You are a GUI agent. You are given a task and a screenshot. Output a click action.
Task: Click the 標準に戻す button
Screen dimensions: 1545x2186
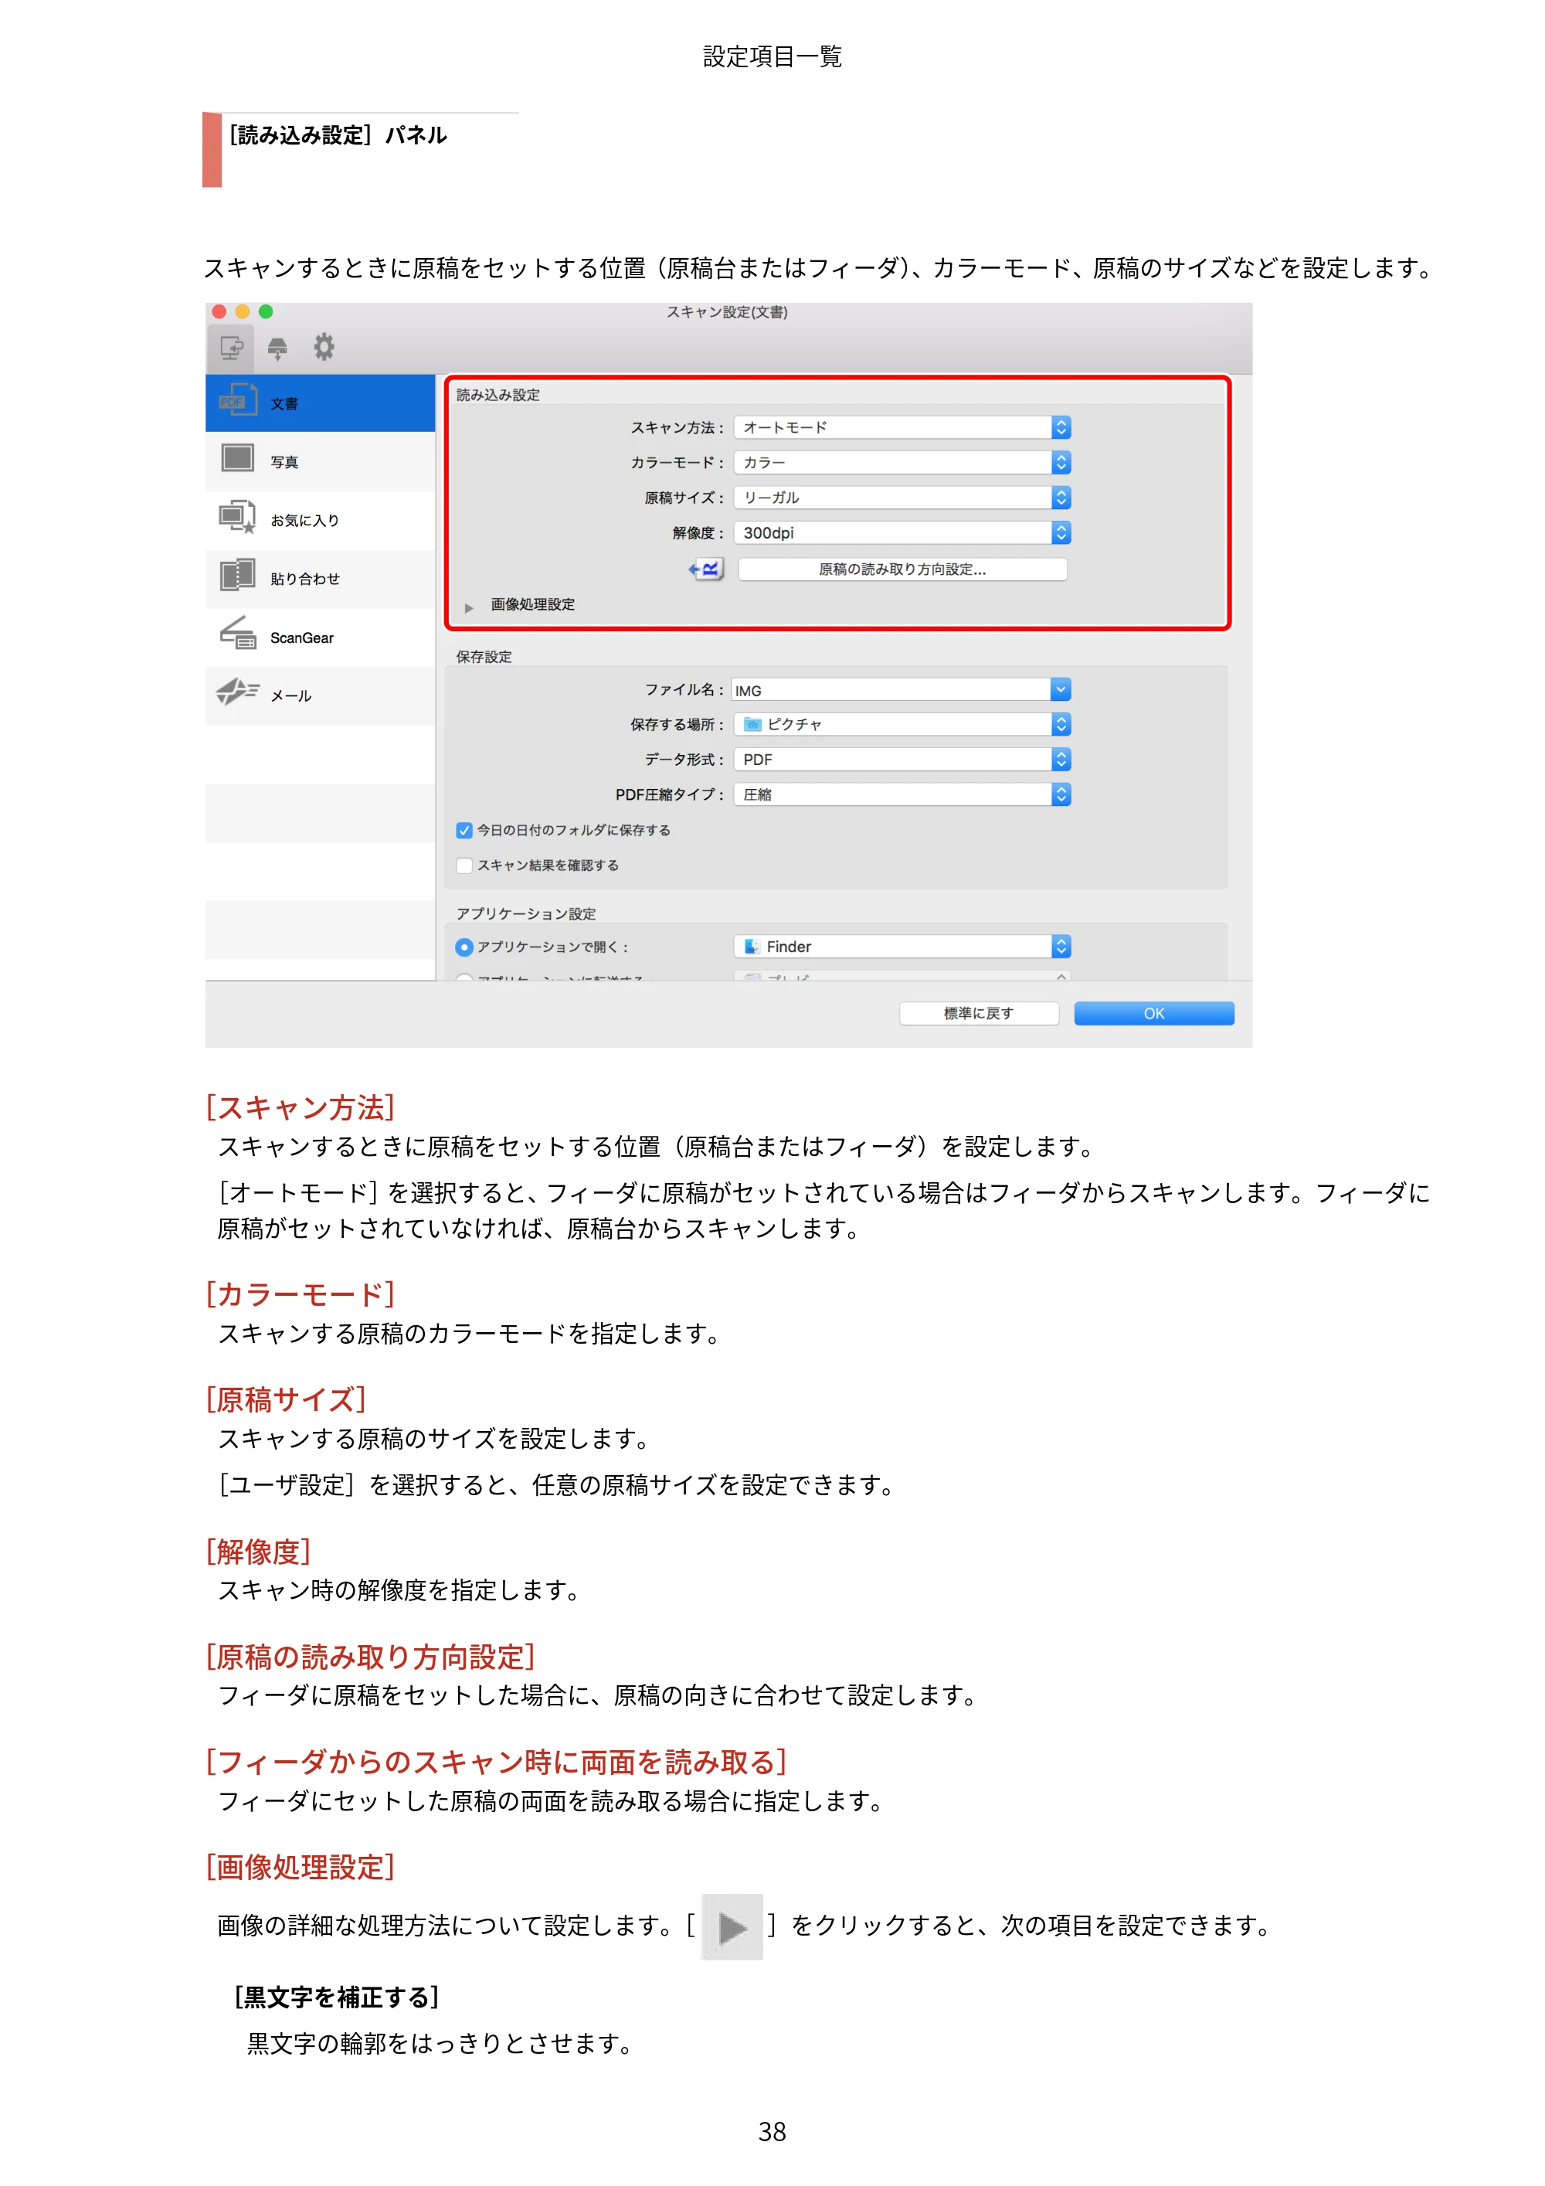tap(979, 1013)
